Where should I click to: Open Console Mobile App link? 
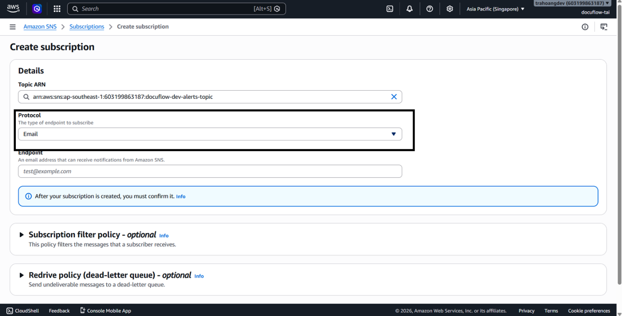click(106, 311)
